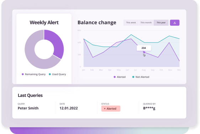Click the purple download icon button
Image resolution: width=200 pixels, height=134 pixels.
[x=175, y=22]
